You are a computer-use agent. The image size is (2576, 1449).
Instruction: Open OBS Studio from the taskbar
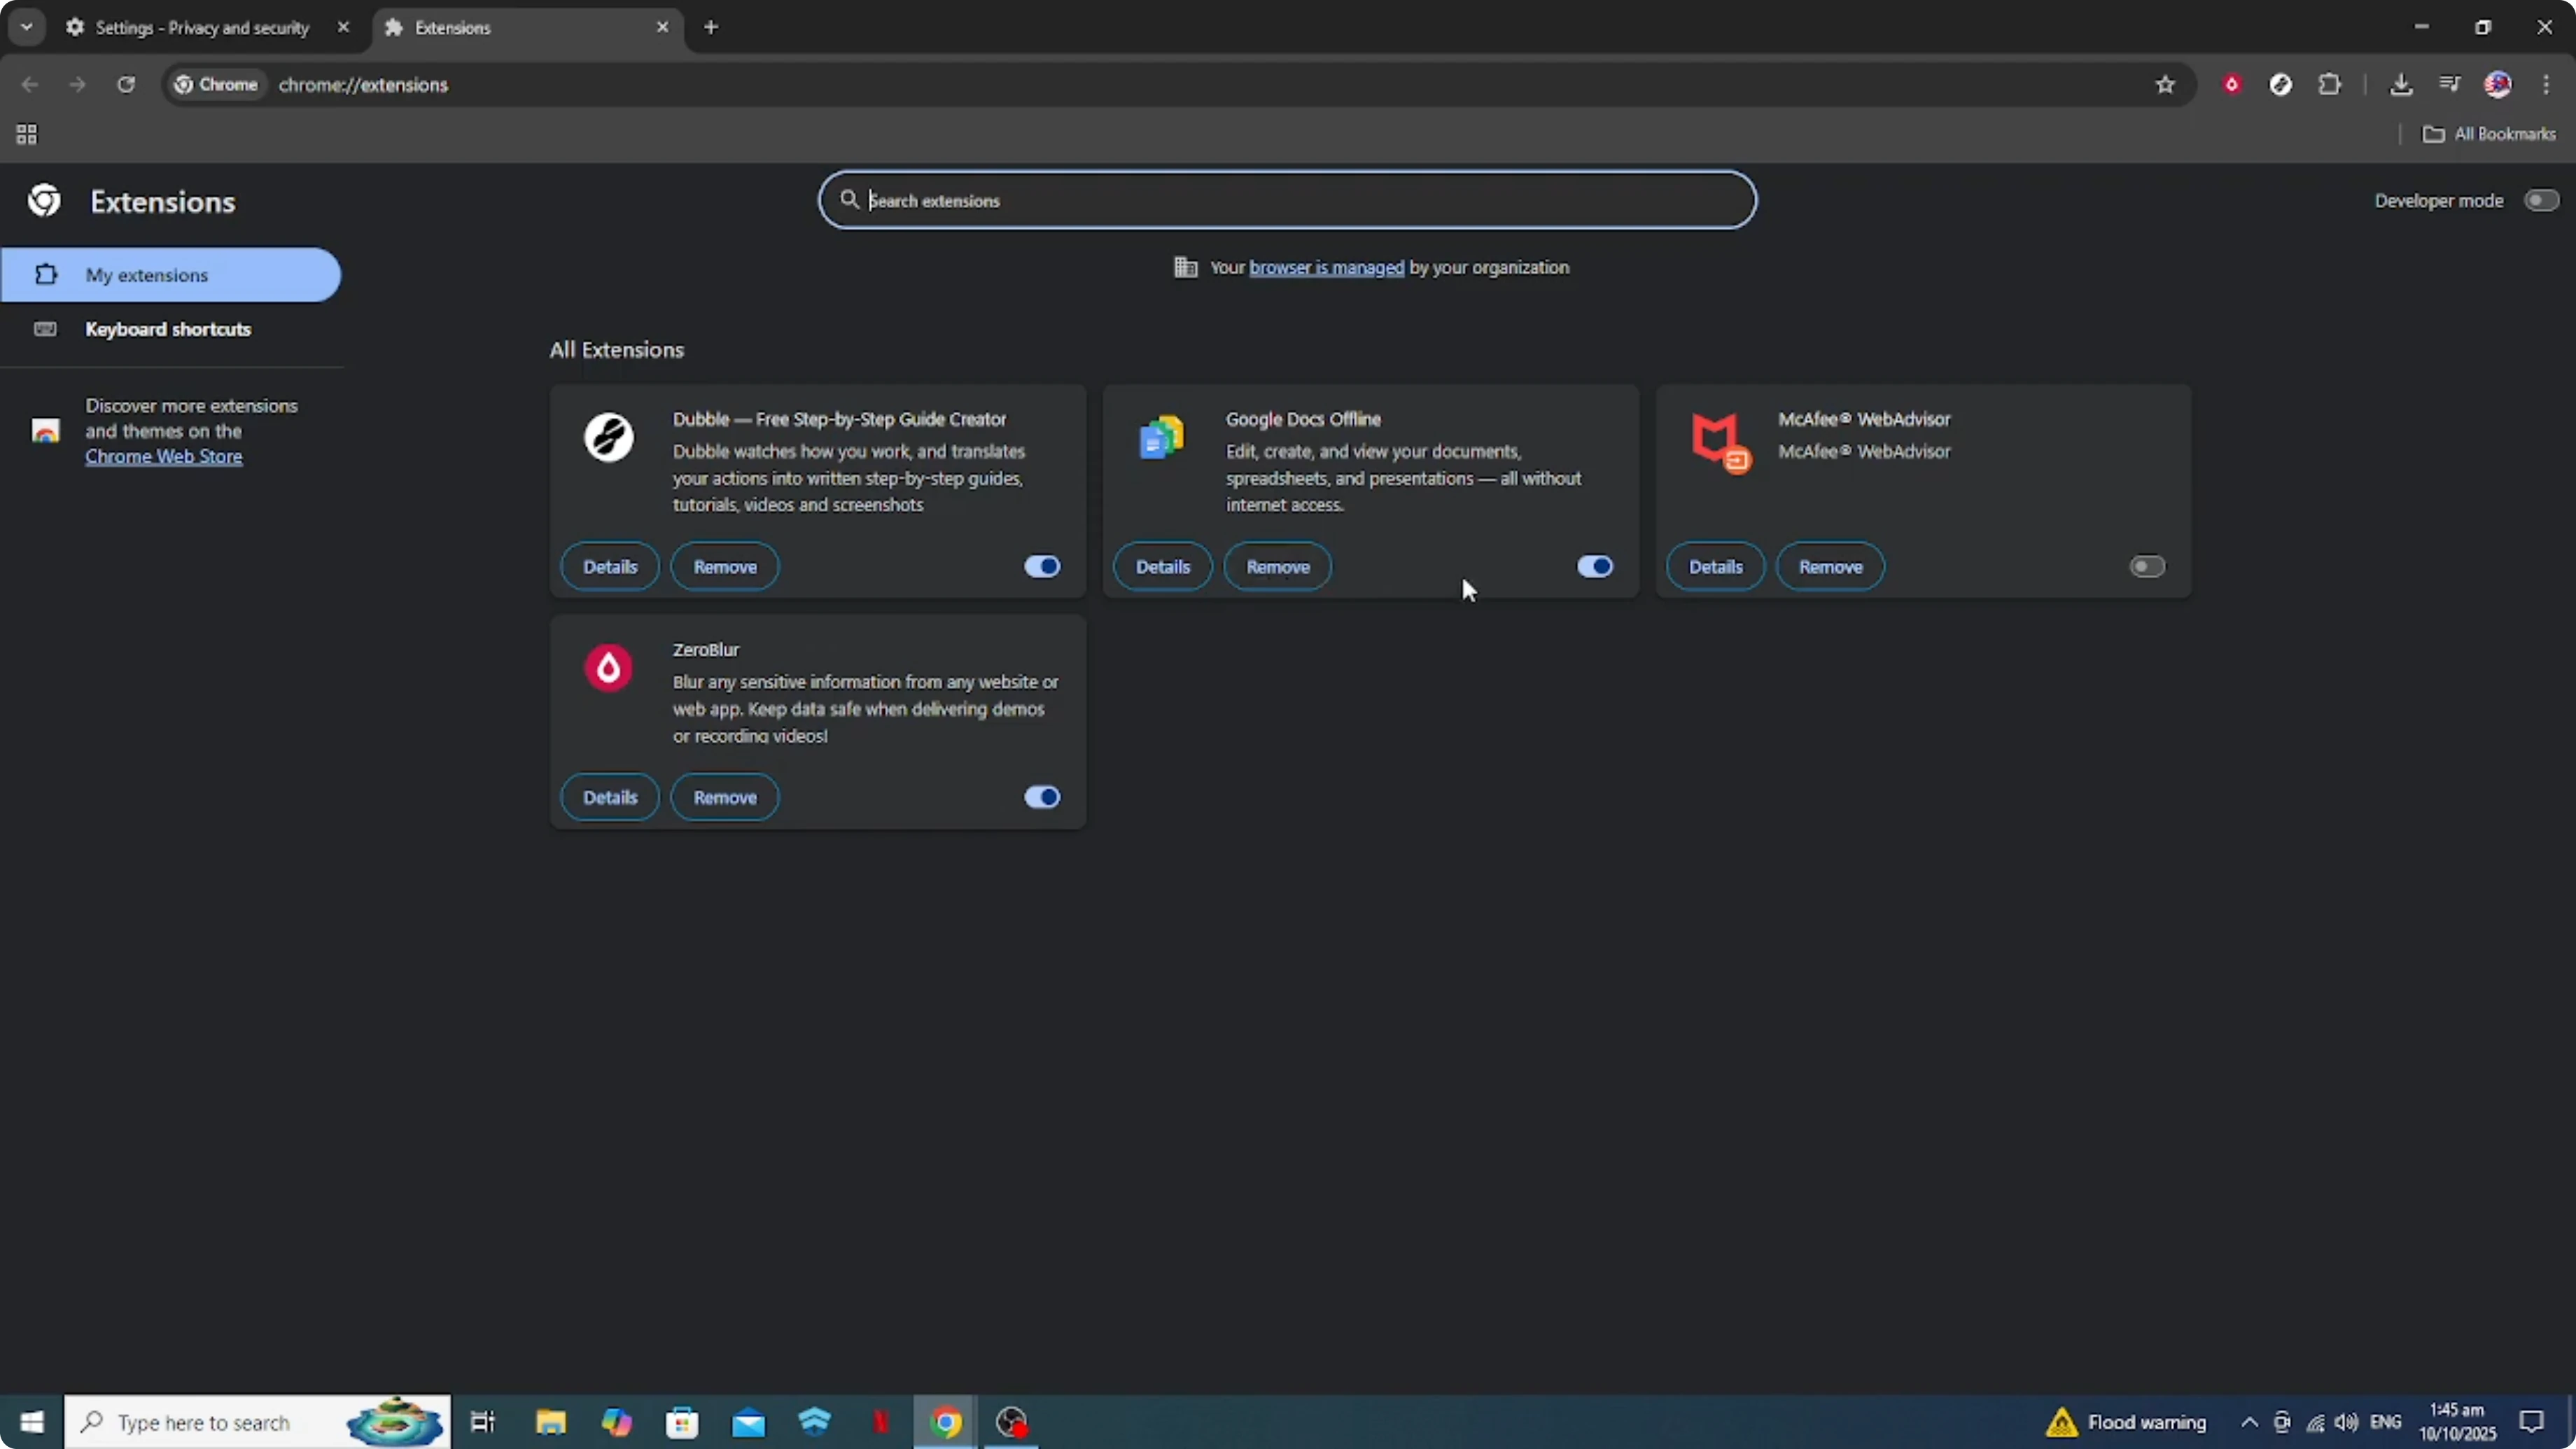(x=1012, y=1422)
